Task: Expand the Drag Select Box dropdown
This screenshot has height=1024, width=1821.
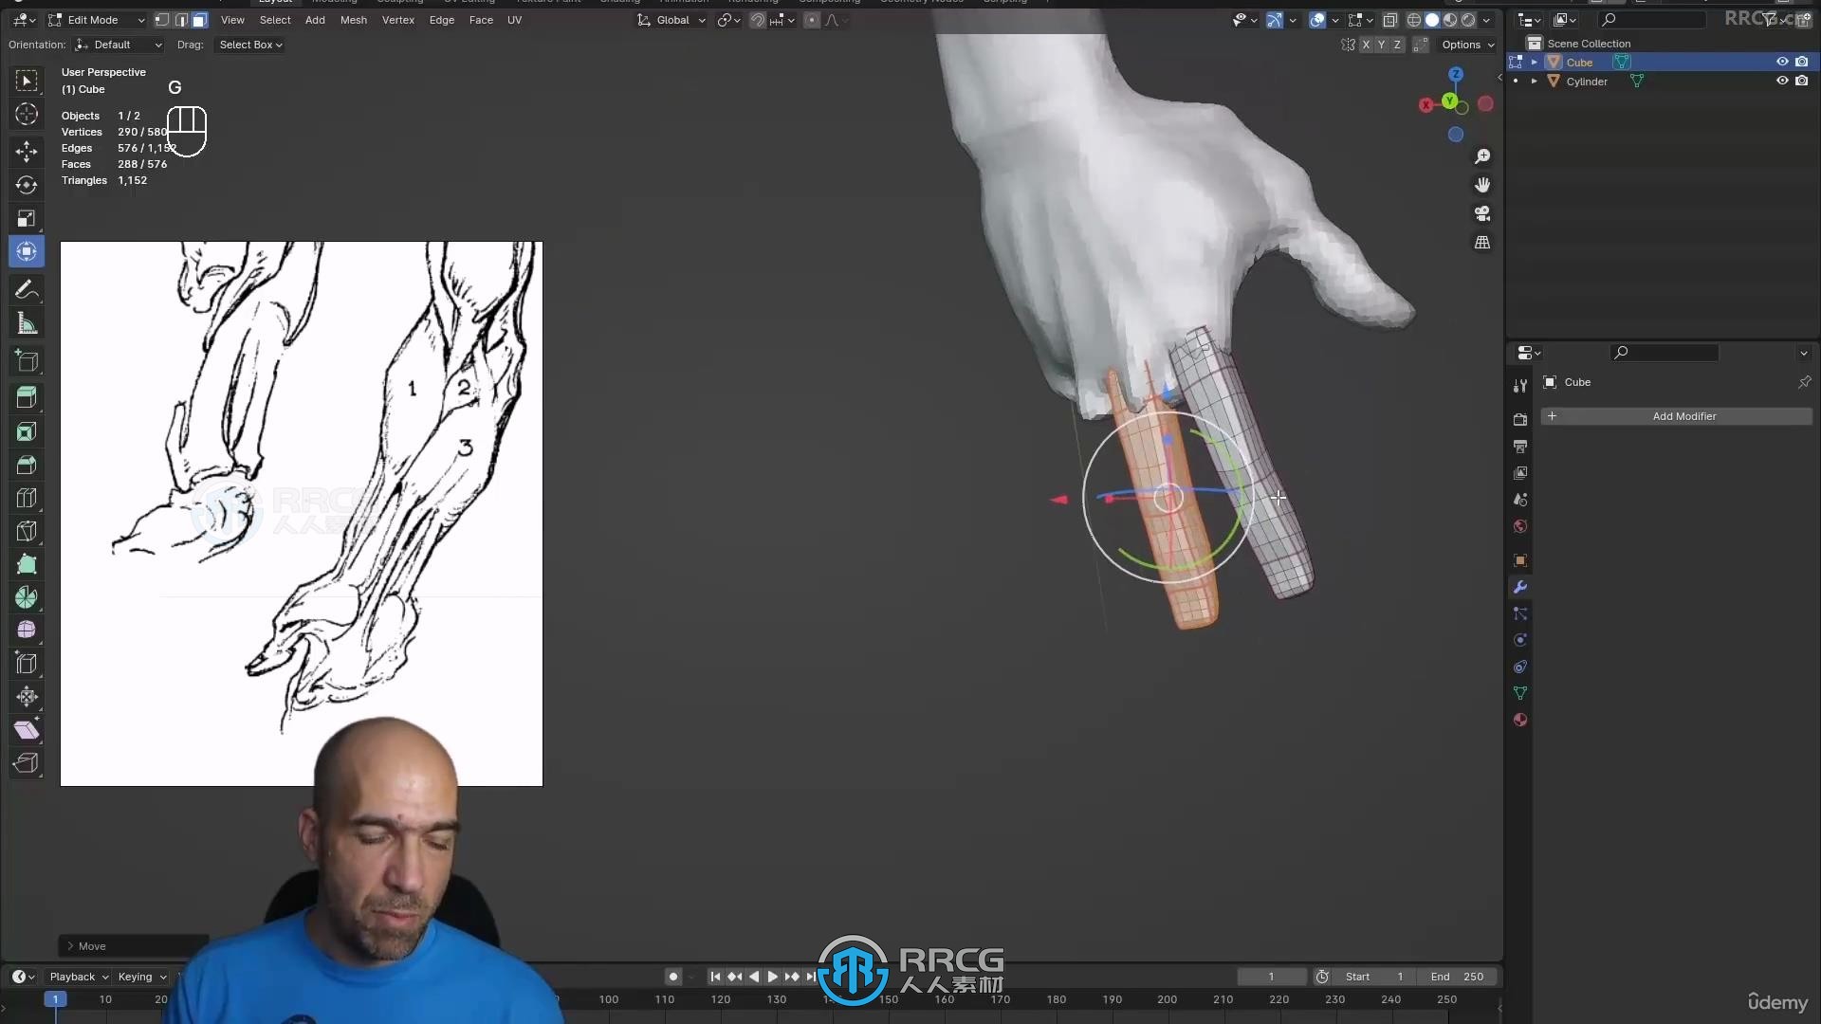Action: (x=248, y=45)
